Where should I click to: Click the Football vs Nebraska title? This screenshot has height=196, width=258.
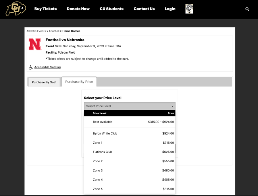click(x=65, y=40)
